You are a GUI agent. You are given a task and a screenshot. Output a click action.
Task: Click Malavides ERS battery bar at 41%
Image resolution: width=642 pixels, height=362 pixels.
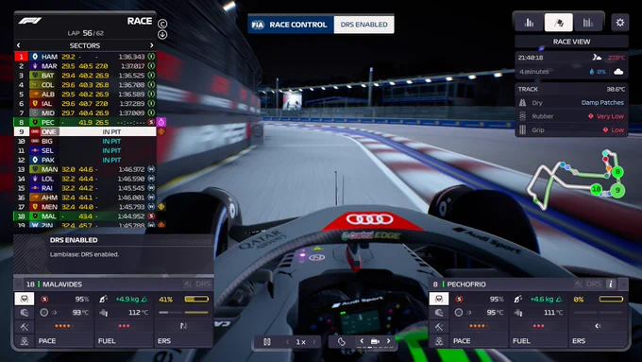click(196, 300)
